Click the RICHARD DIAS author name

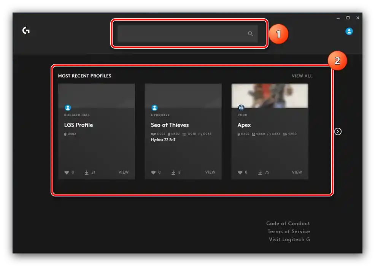[x=77, y=115]
